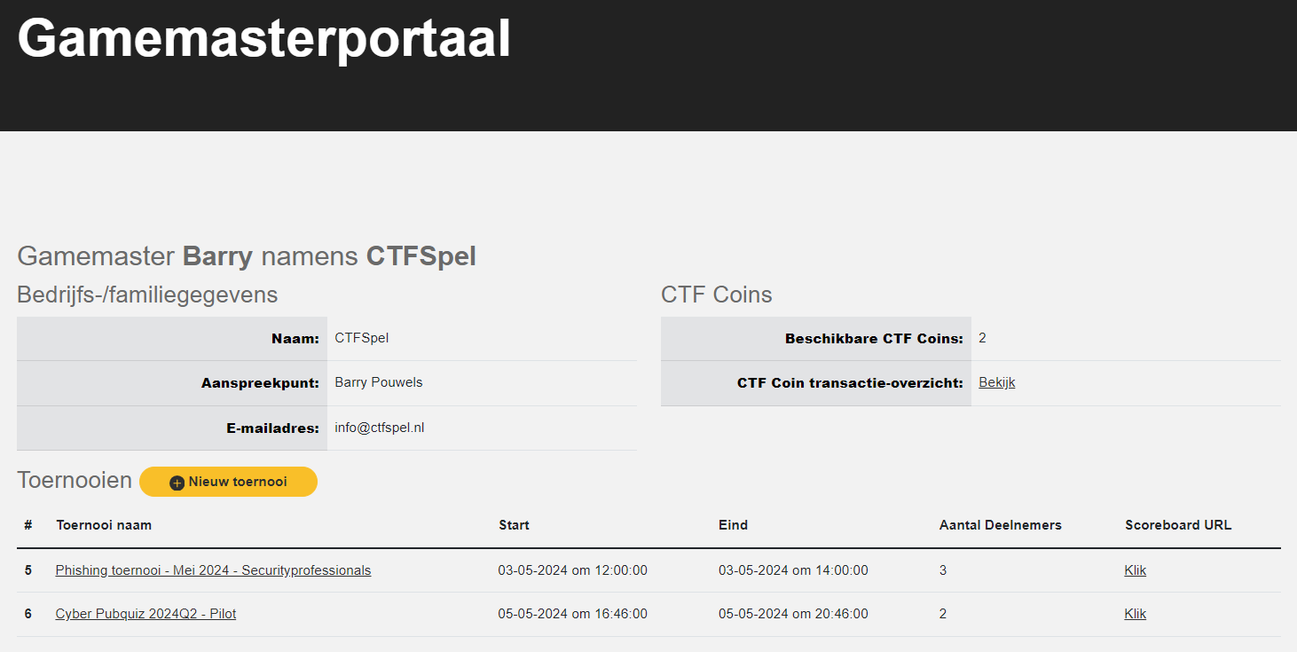
Task: Click the Beschikbare CTF Coins value
Action: tap(982, 338)
